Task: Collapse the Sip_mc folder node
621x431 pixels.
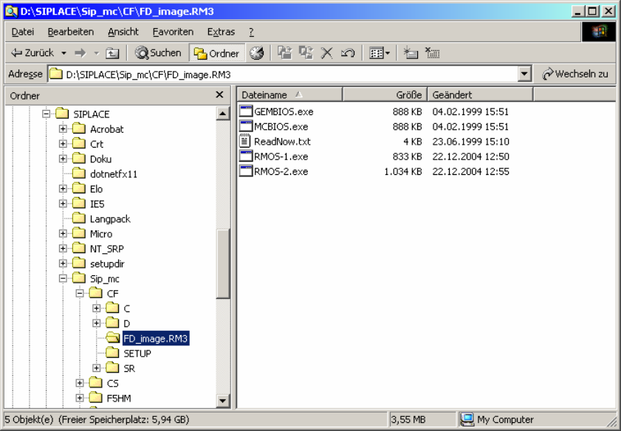Action: coord(64,279)
